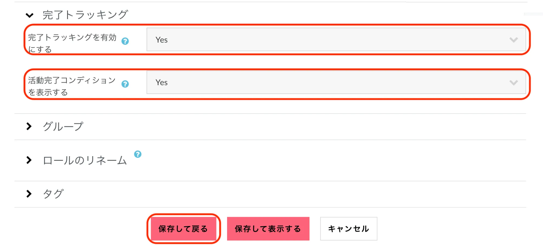The image size is (543, 248).
Task: Click 保存して戻る button
Action: pos(183,229)
